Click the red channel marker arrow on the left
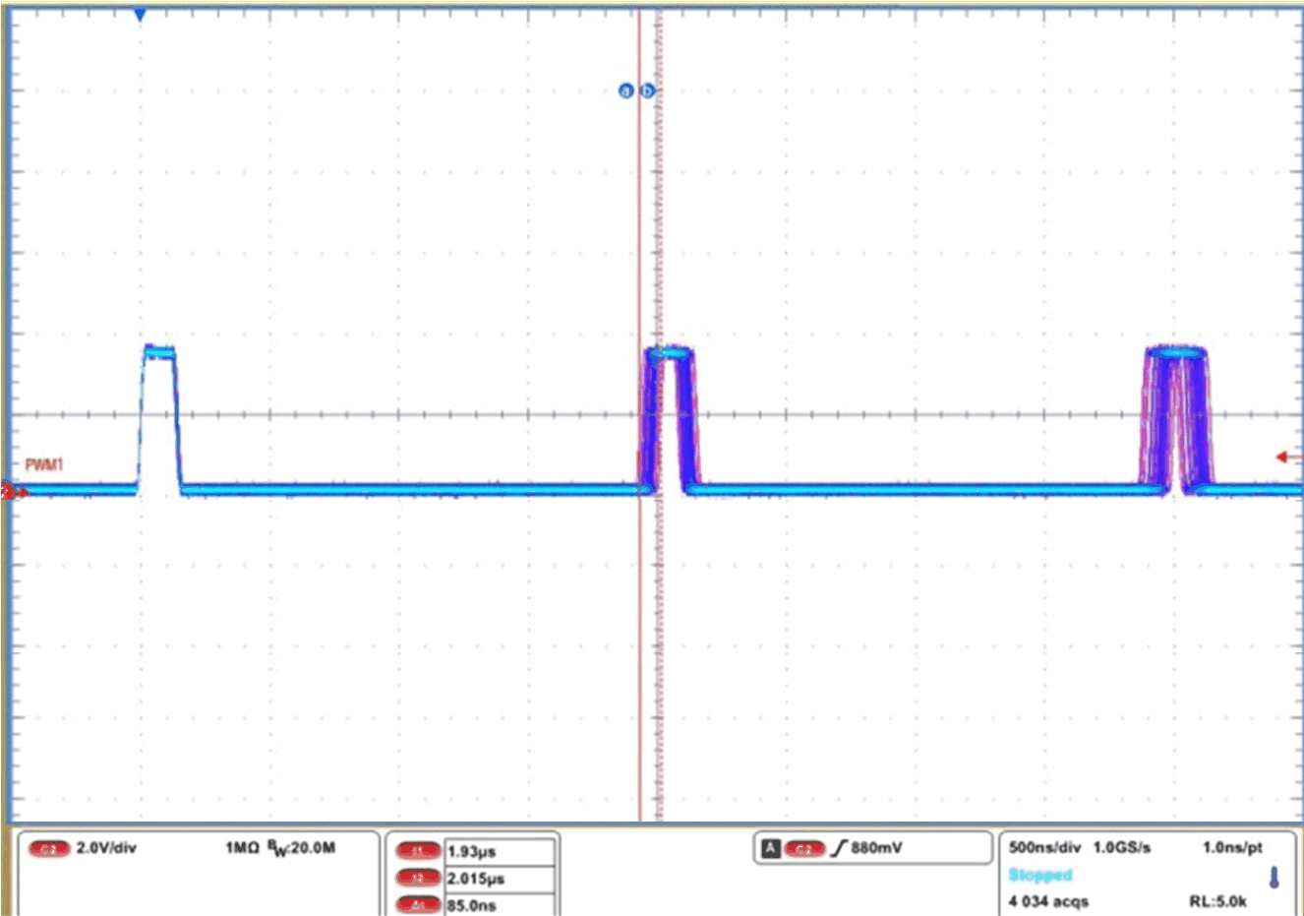 point(8,491)
